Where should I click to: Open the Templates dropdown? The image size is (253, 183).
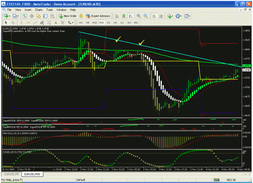pyautogui.click(x=187, y=16)
